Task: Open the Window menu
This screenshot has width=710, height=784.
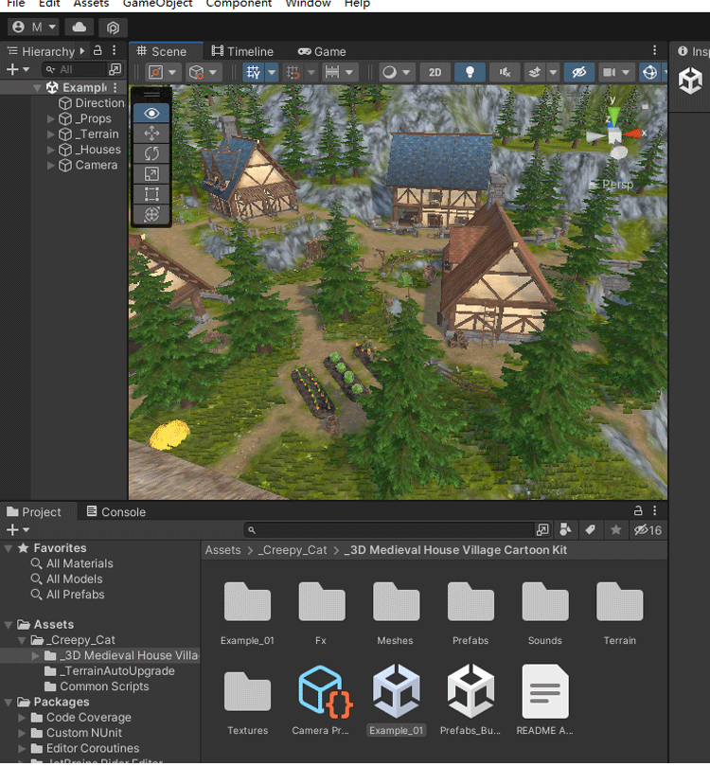Action: [x=309, y=5]
